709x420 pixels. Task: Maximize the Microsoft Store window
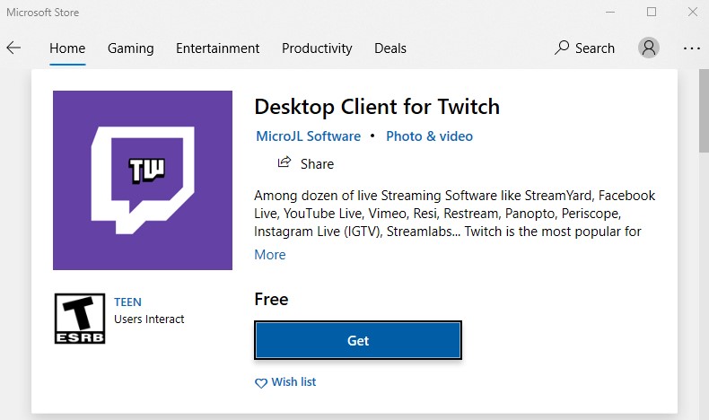(652, 13)
